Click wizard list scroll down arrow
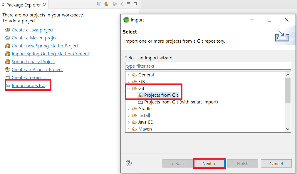 pyautogui.click(x=288, y=129)
